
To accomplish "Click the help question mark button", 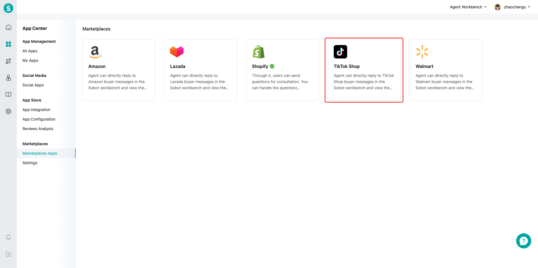I will coord(523,241).
